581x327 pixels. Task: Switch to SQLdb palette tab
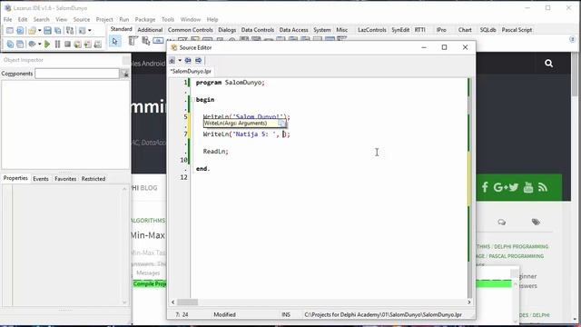[487, 30]
